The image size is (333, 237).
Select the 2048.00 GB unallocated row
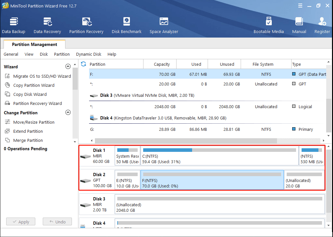[x=208, y=107]
